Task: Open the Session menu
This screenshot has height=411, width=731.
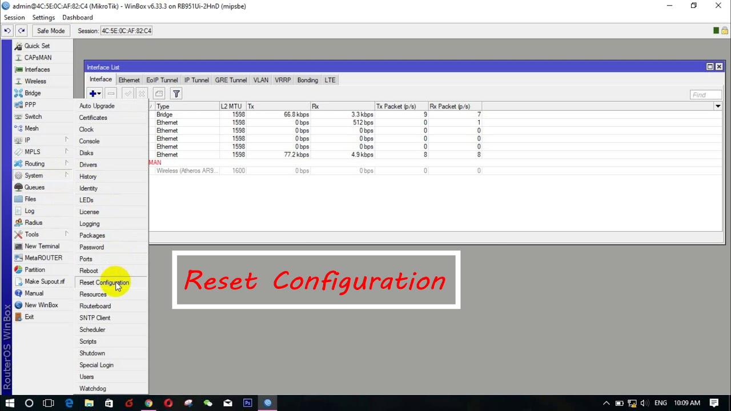Action: [x=14, y=18]
